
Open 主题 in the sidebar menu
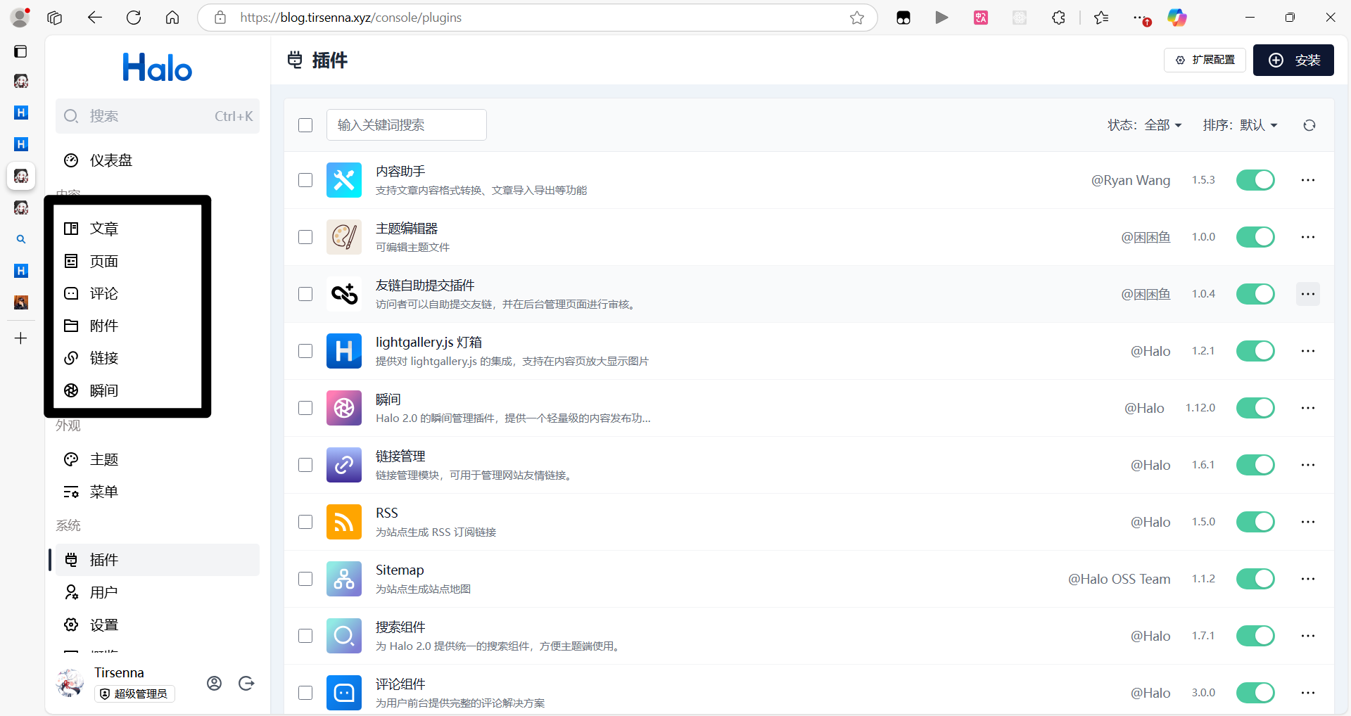[104, 459]
